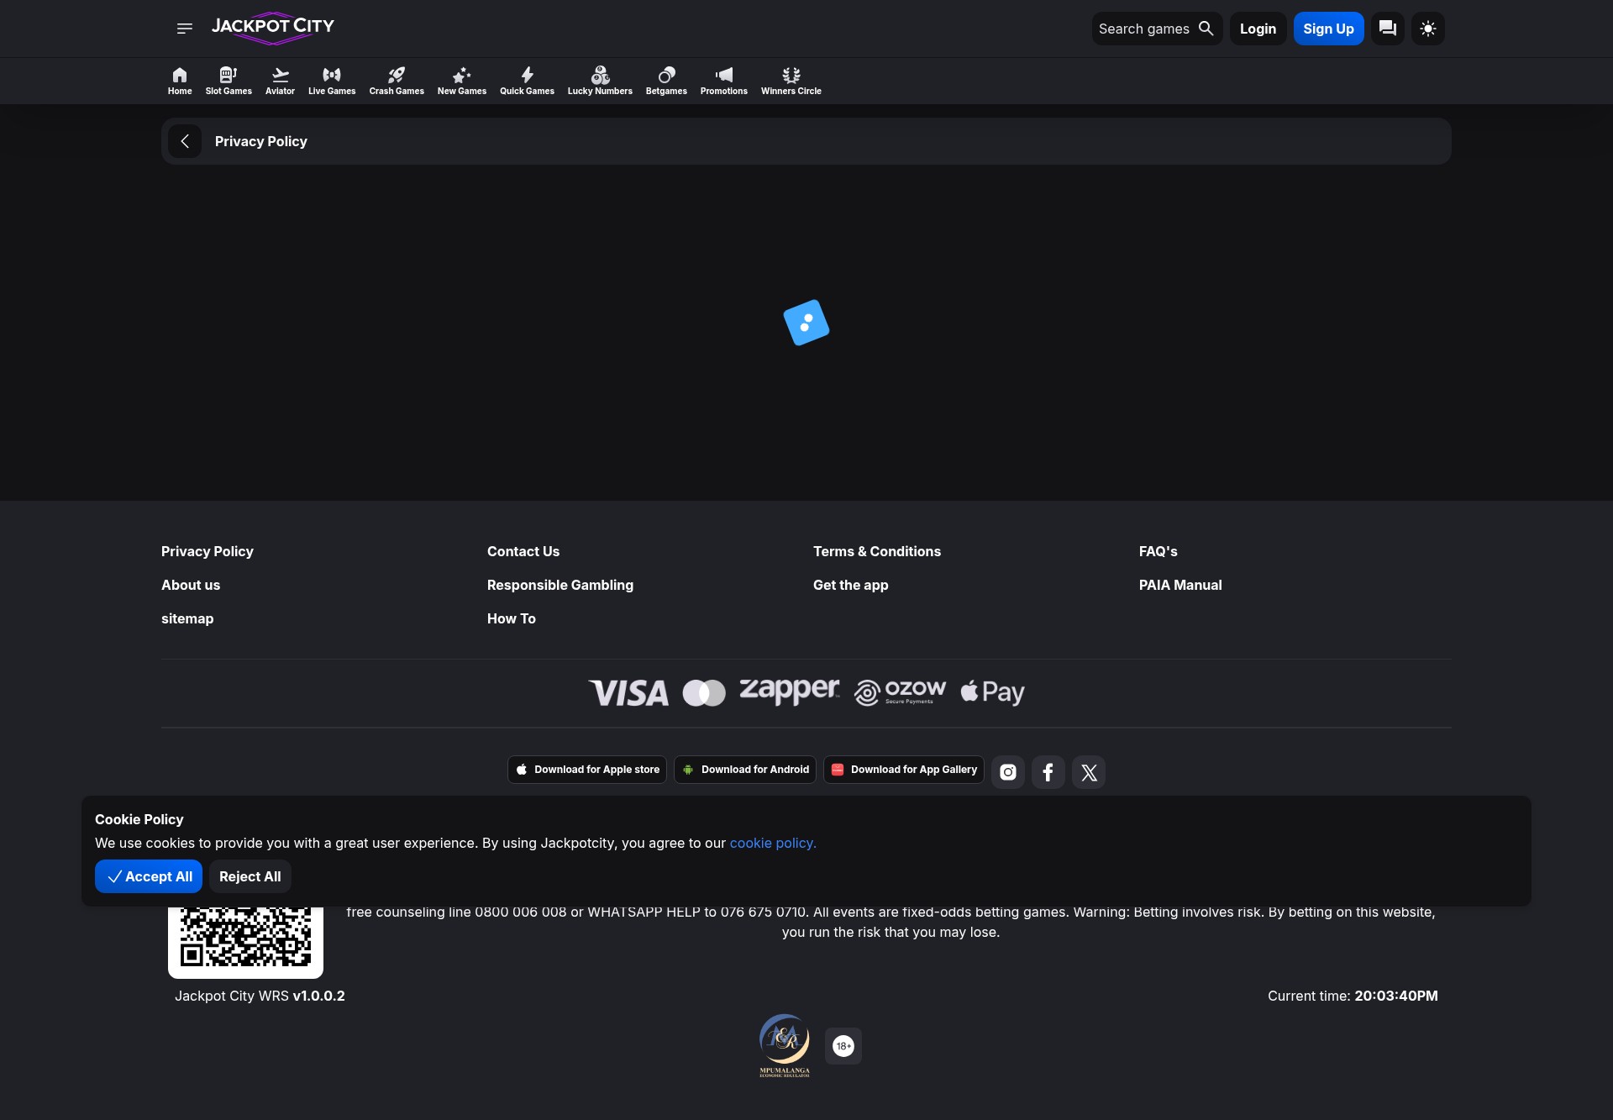Open the hamburger side menu
This screenshot has width=1613, height=1120.
coord(185,29)
